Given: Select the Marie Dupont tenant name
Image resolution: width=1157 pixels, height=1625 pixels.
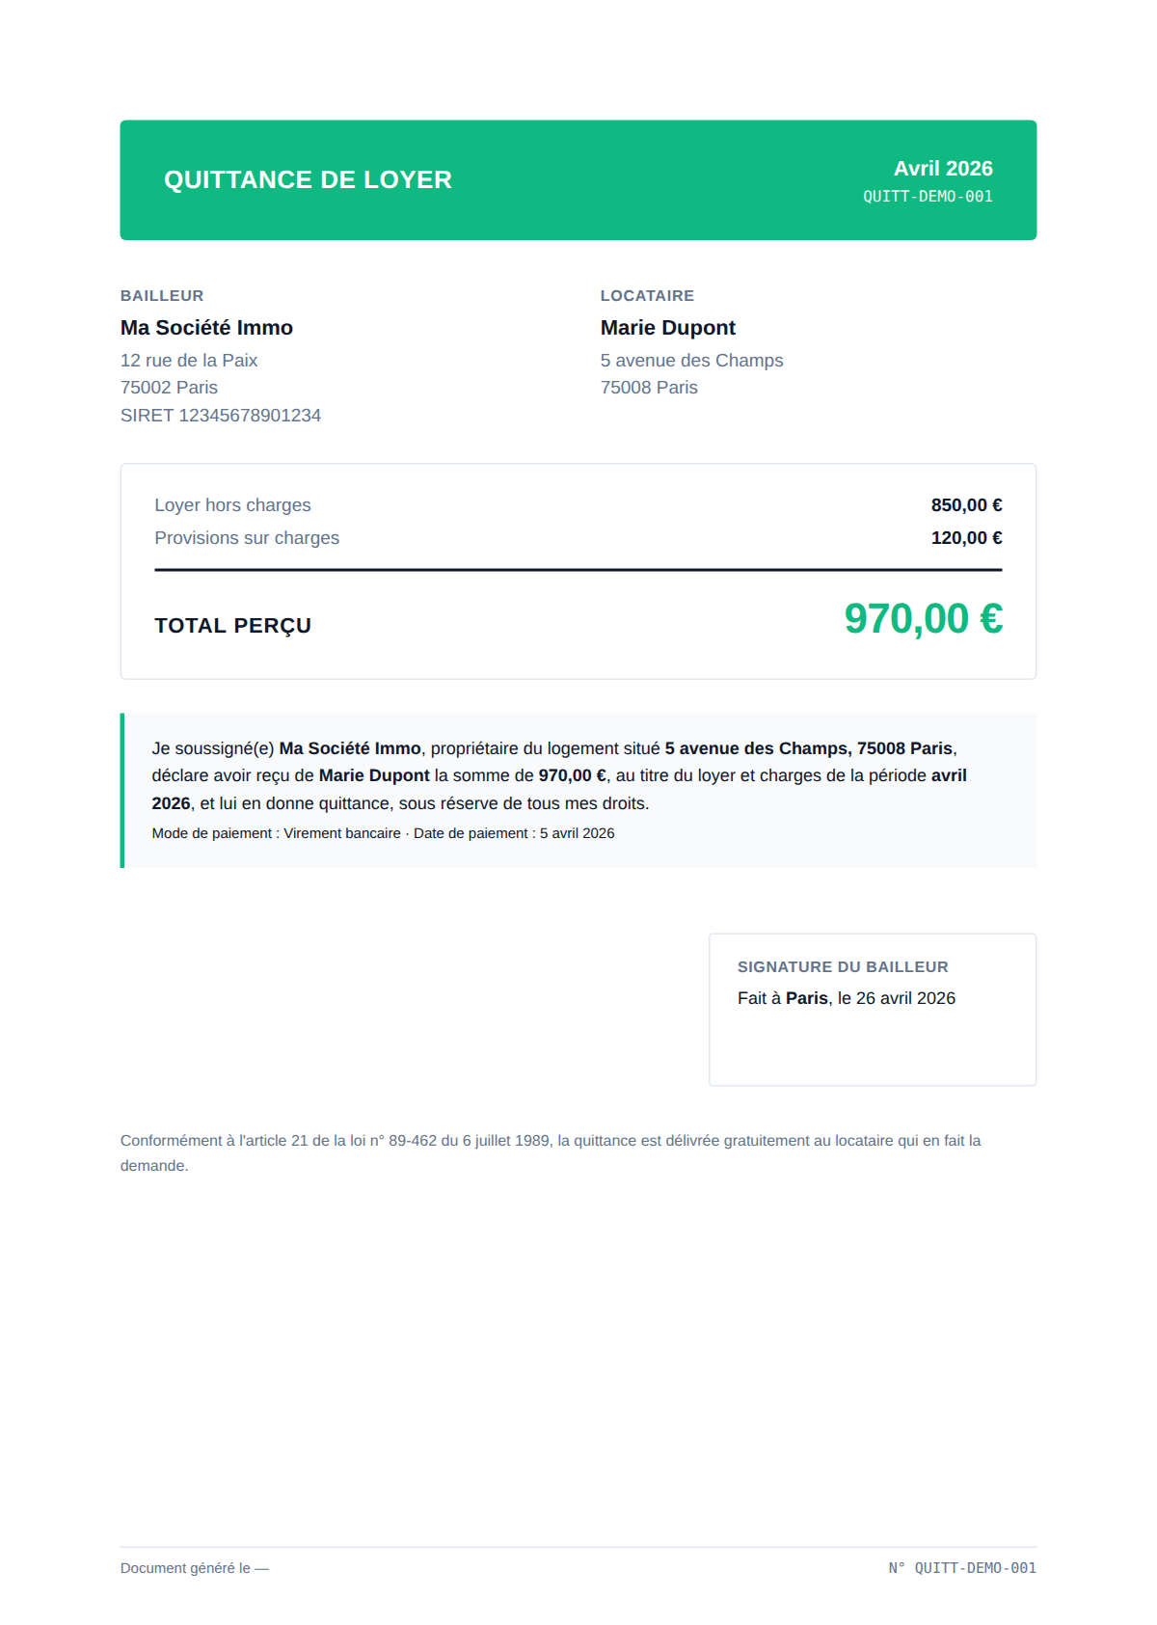Looking at the screenshot, I should pos(668,328).
